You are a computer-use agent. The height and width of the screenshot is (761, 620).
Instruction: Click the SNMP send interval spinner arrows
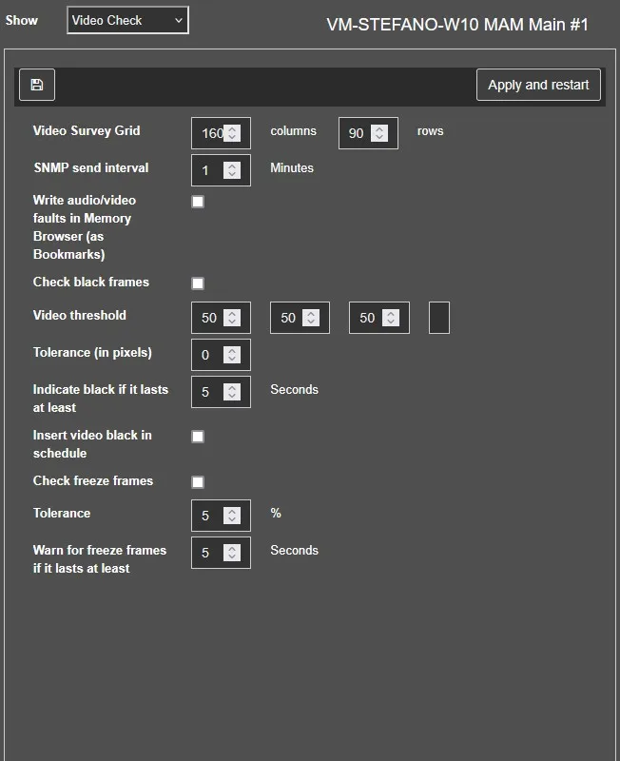tap(232, 170)
